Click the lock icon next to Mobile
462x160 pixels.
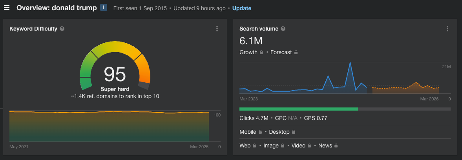(x=260, y=132)
